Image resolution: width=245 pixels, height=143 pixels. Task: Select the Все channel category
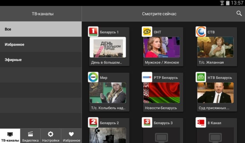click(x=41, y=29)
